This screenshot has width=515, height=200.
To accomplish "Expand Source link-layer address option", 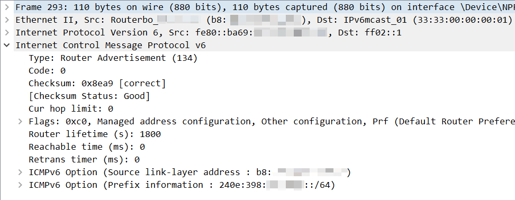I will point(20,172).
